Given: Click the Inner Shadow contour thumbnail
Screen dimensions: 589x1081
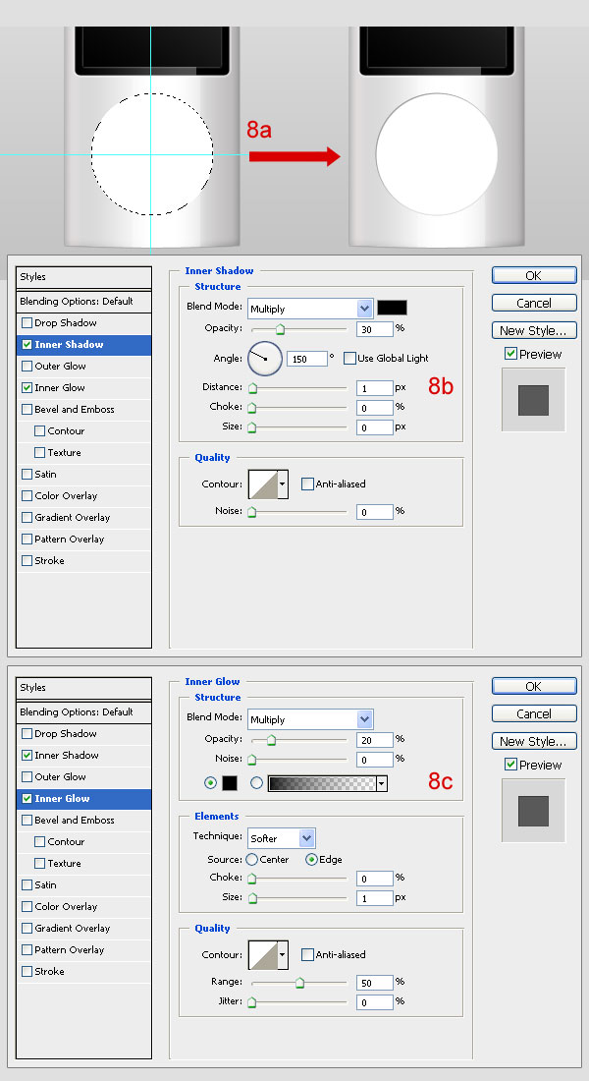Looking at the screenshot, I should tap(262, 484).
